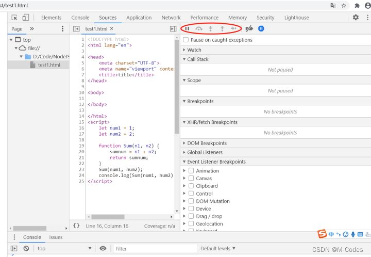Open the Lighthouse tab

296,18
